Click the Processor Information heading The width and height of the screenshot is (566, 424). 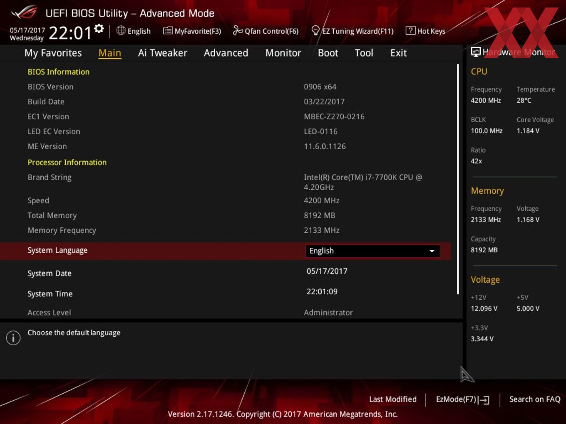pyautogui.click(x=67, y=162)
